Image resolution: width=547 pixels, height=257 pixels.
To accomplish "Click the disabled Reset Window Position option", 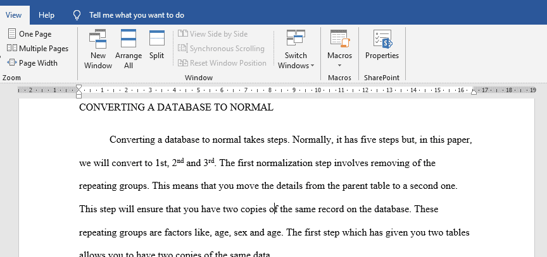I will pos(222,63).
